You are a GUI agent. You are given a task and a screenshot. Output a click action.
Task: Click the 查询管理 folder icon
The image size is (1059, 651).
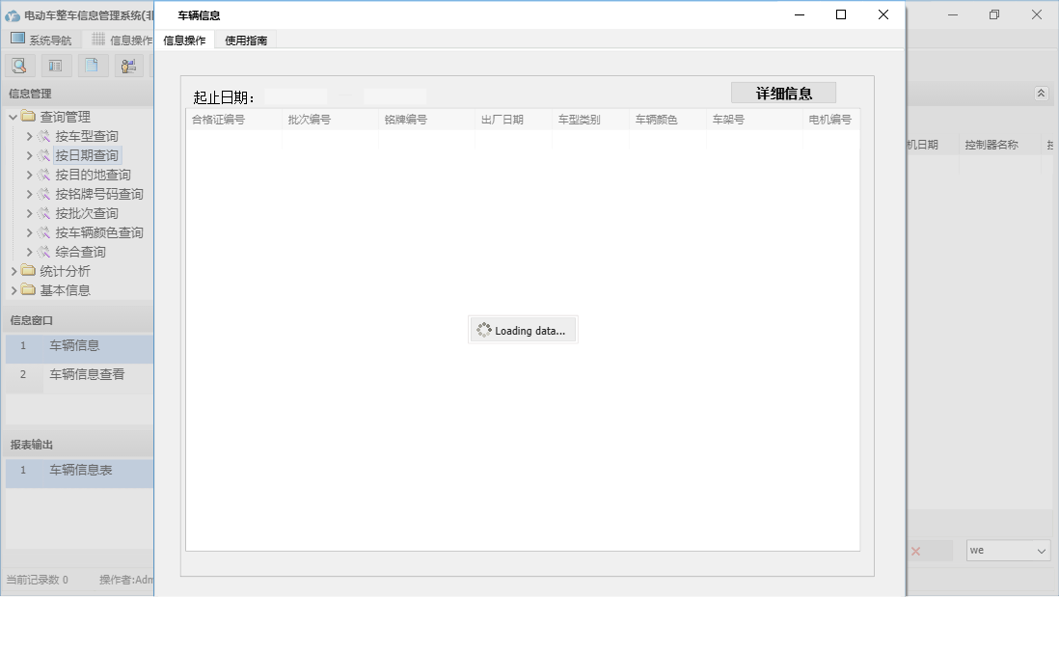tap(26, 116)
